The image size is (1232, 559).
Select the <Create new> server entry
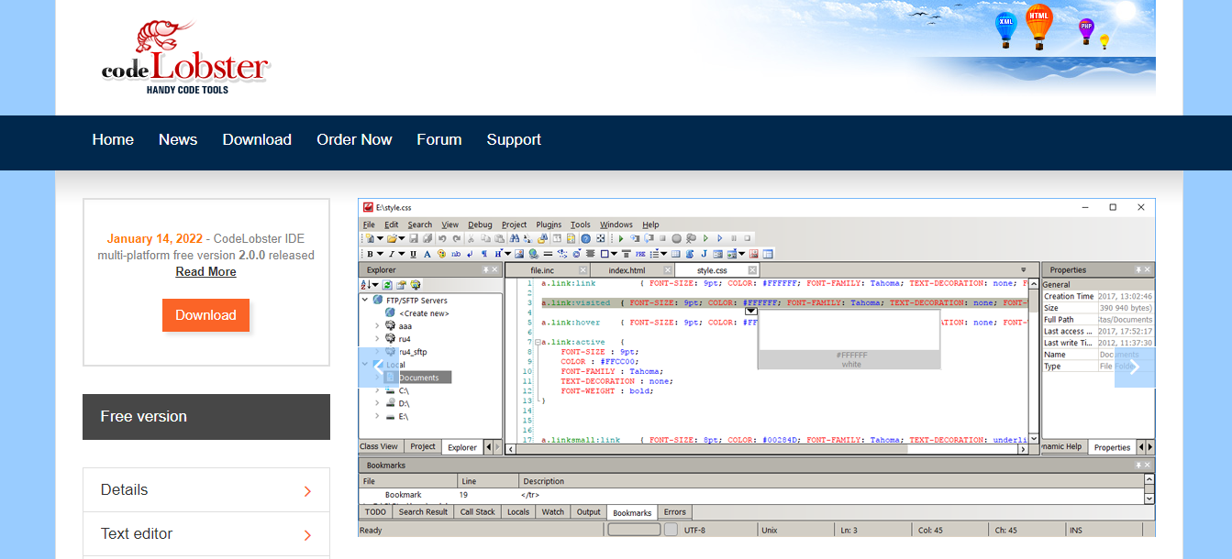[x=424, y=313]
